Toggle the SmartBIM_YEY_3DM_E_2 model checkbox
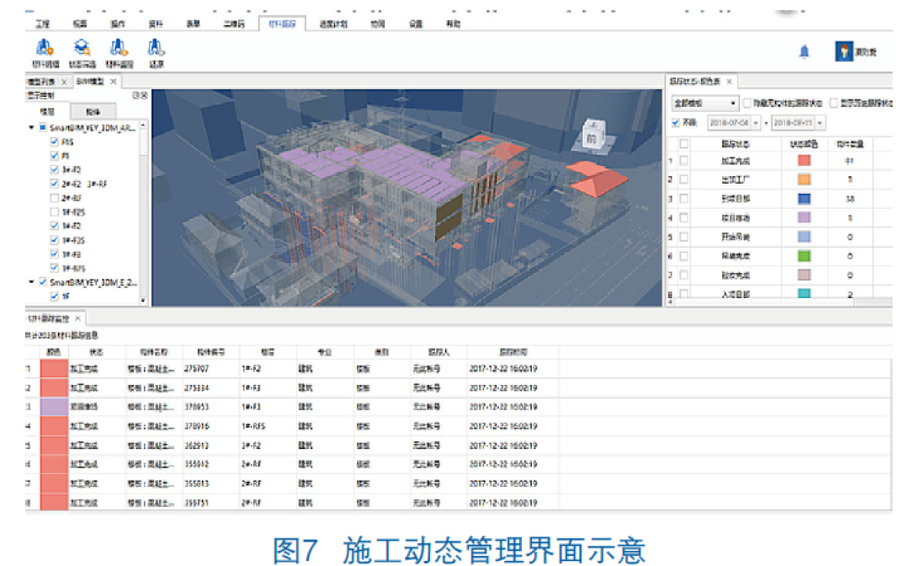The height and width of the screenshot is (566, 909). pos(42,282)
